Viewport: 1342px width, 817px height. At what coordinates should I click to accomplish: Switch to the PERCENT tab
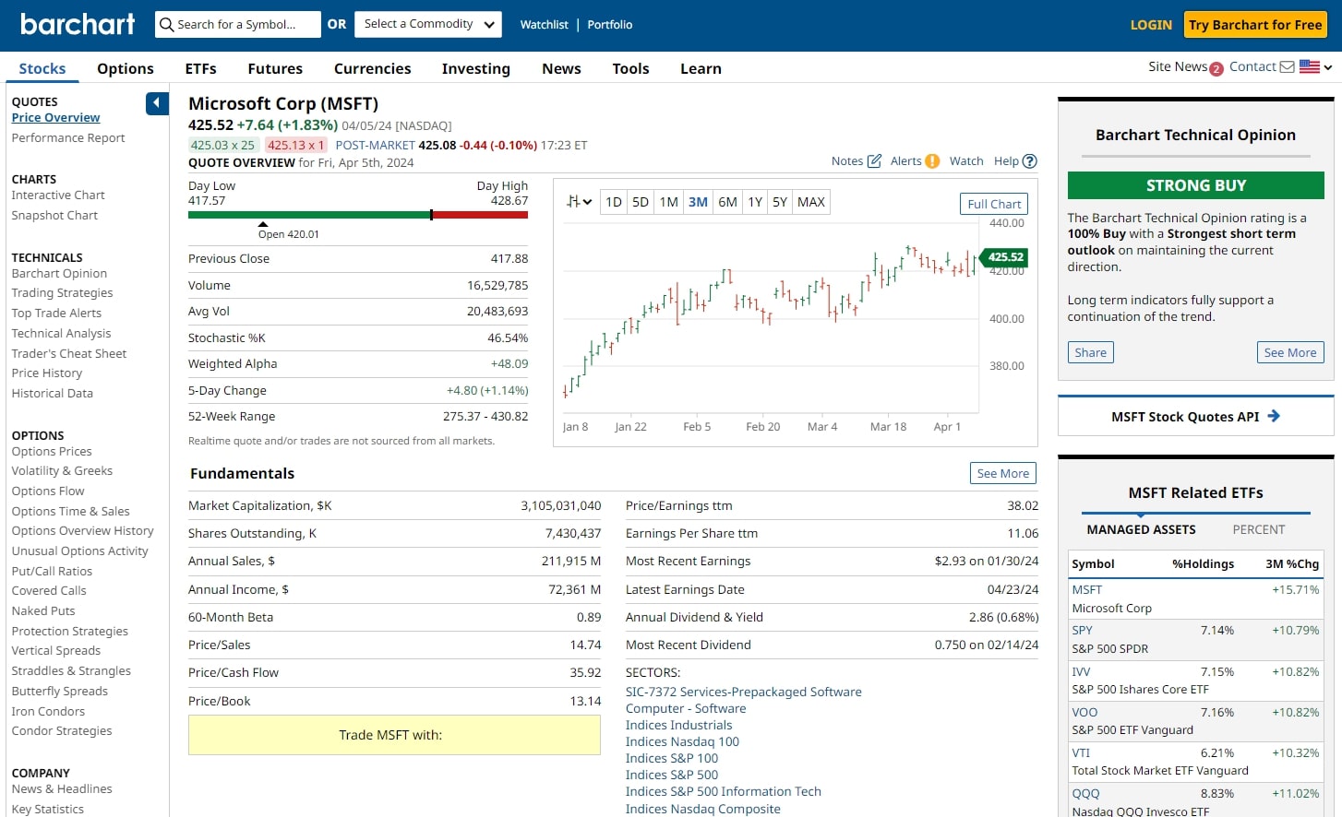click(1259, 529)
